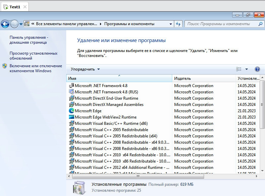Click the Back navigation arrow button
This screenshot has width=265, height=196.
click(x=5, y=24)
